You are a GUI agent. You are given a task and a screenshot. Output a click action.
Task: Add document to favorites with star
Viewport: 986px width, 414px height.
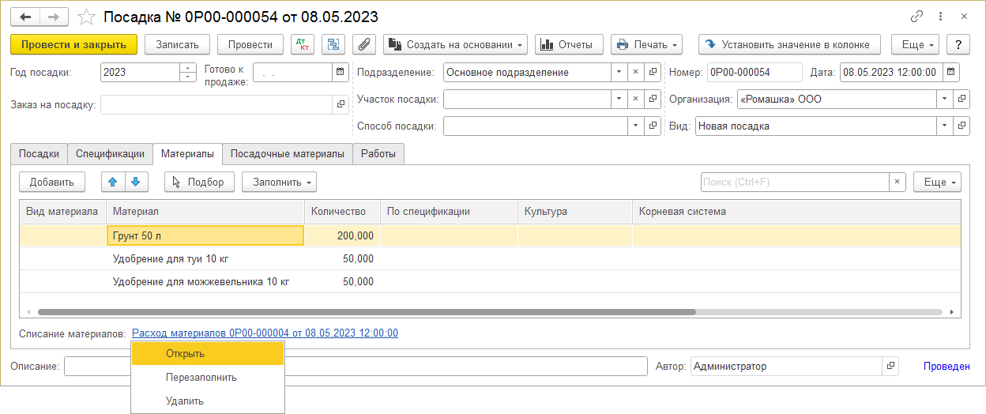coord(88,17)
